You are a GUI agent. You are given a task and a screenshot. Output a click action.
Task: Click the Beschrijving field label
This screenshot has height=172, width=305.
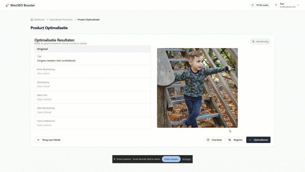pyautogui.click(x=43, y=82)
